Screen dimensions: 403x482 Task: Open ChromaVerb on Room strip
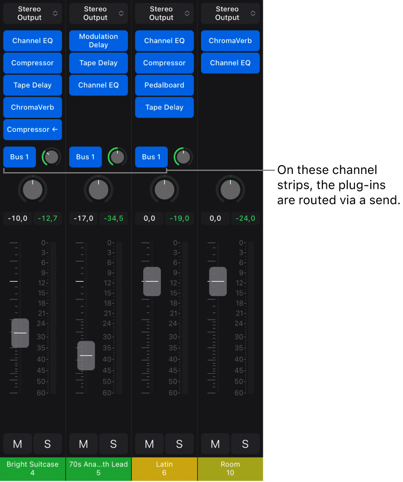230,41
